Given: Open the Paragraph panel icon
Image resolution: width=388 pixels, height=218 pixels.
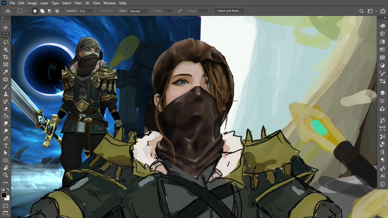Looking at the screenshot, I should coord(383,161).
